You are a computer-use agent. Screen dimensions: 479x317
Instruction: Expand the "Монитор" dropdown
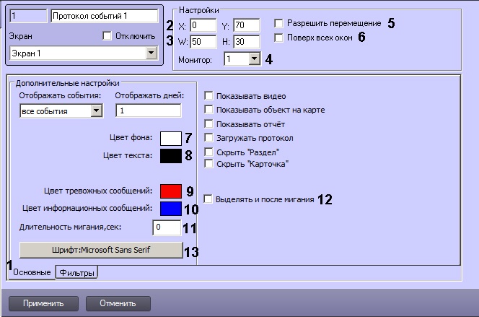tap(252, 59)
